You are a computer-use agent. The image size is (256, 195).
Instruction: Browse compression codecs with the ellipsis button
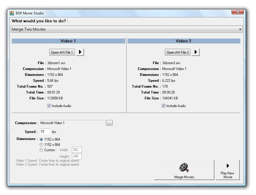tap(109, 123)
